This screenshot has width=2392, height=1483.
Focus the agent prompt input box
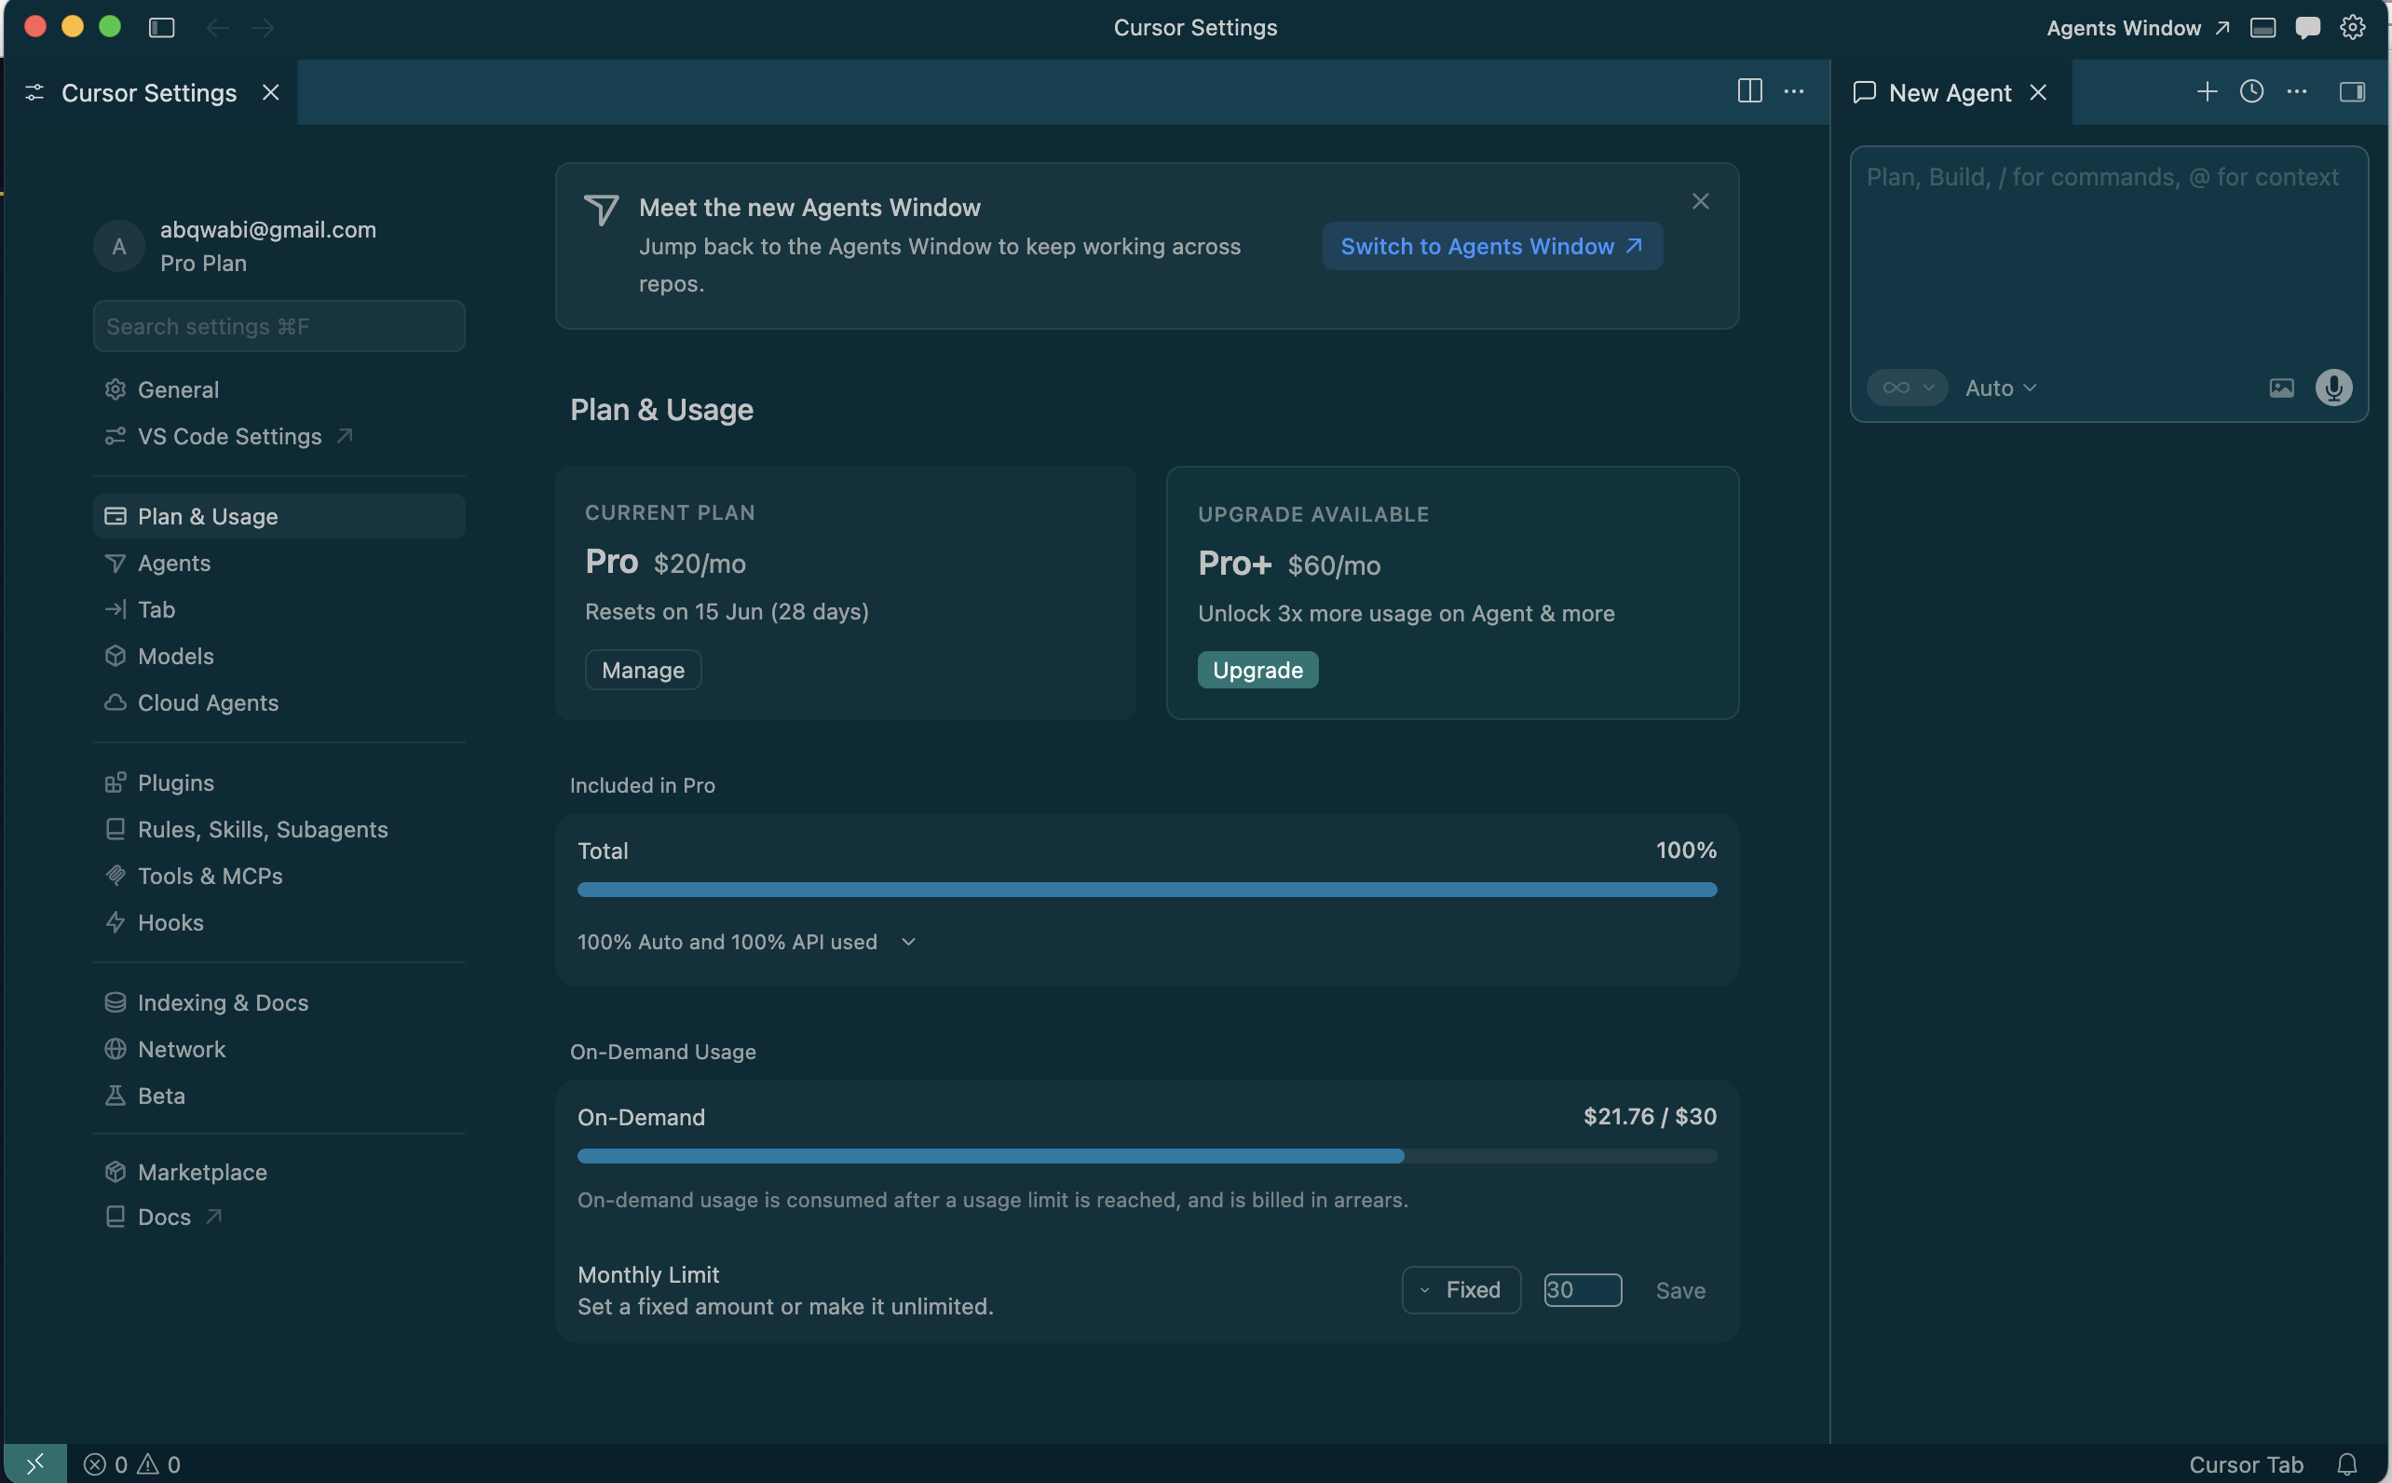2109,255
